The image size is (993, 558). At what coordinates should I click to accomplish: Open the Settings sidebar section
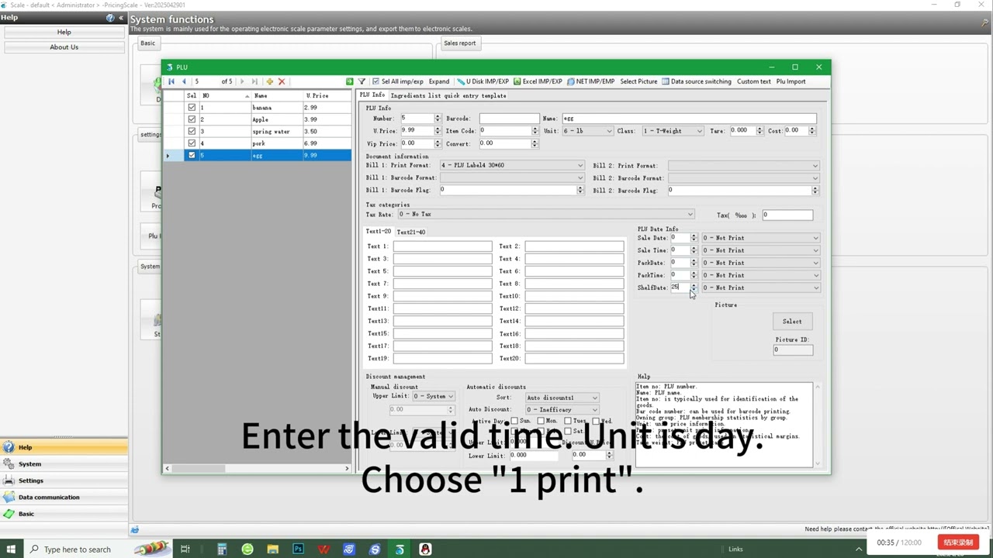(x=64, y=480)
